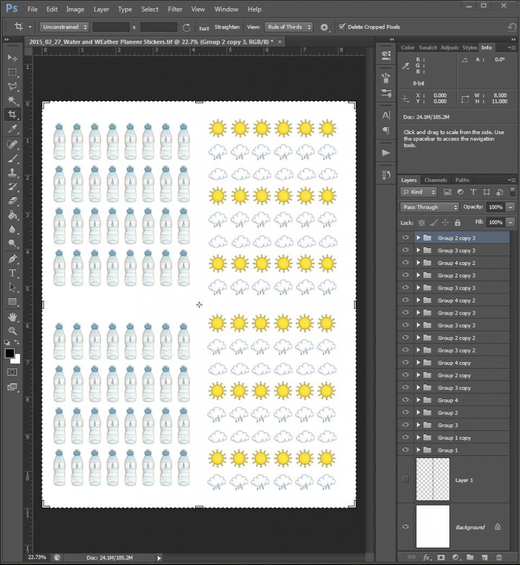This screenshot has height=565, width=520.
Task: Open the Unconstrained aspect ratio dropdown
Action: point(64,27)
